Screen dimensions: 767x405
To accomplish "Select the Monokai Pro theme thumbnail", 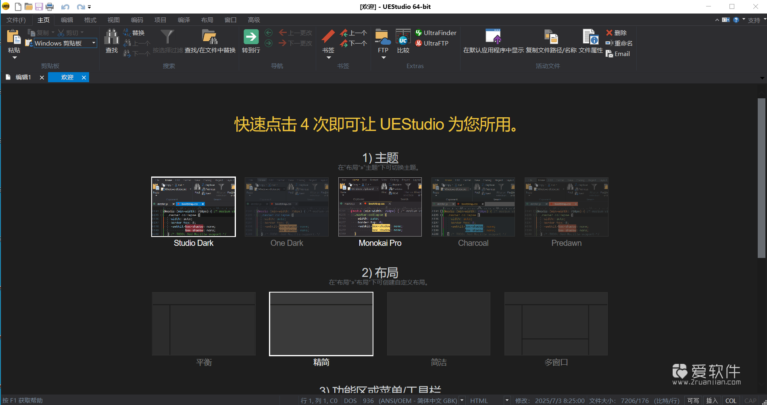I will [380, 207].
